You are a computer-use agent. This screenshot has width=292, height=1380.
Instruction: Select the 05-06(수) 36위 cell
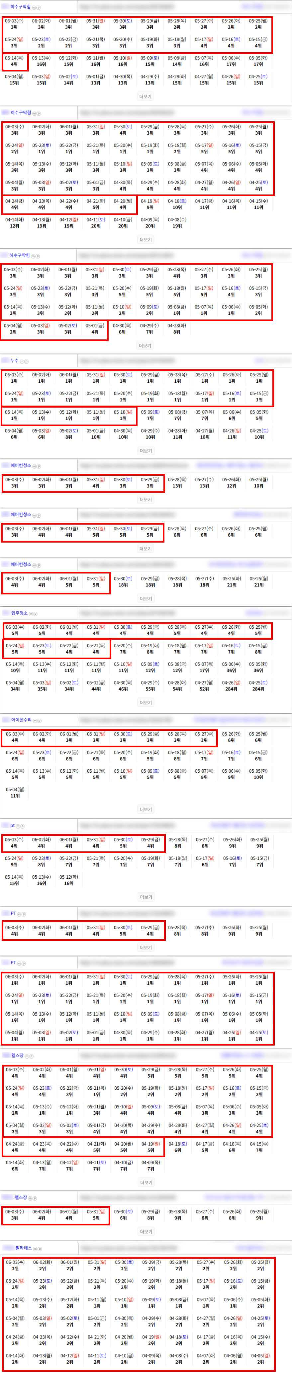(x=232, y=668)
